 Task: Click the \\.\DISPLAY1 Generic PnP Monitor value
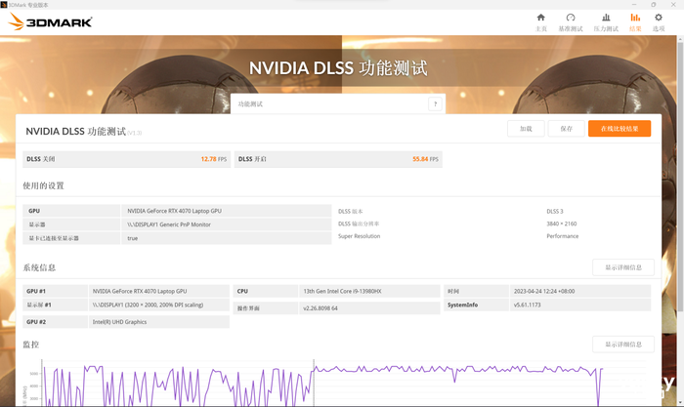point(227,224)
